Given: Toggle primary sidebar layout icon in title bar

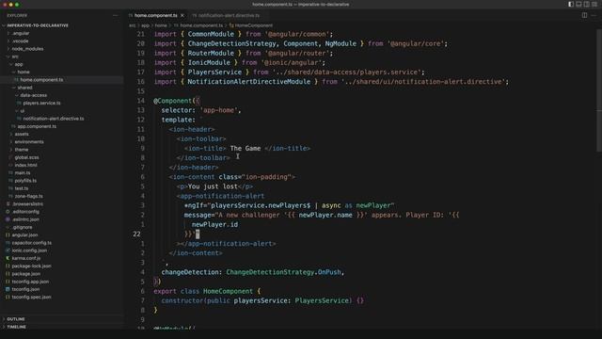Looking at the screenshot, I should coord(571,4).
